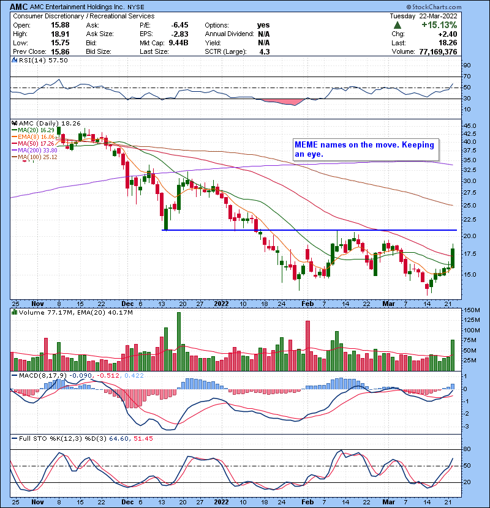
Task: Click the RSI(14) 57.50 panel label
Action: (43, 60)
